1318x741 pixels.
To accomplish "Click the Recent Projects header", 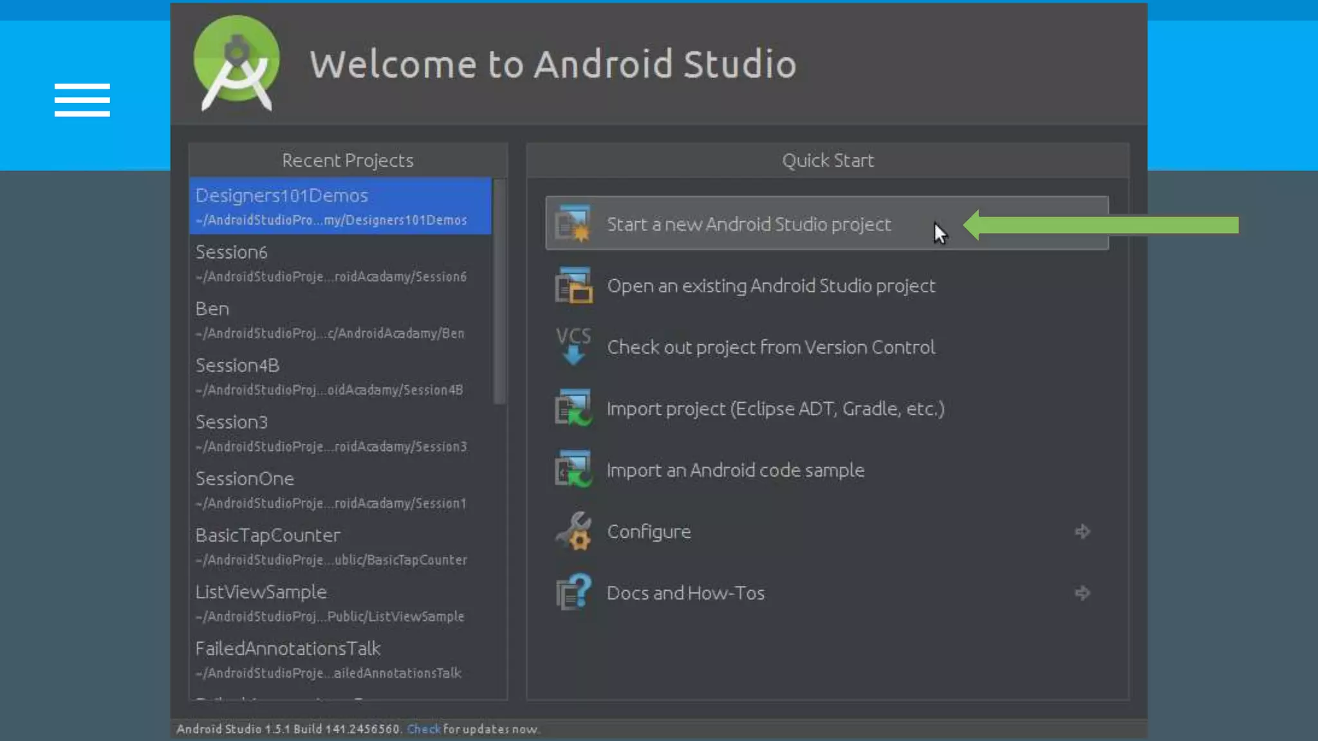I will tap(348, 160).
